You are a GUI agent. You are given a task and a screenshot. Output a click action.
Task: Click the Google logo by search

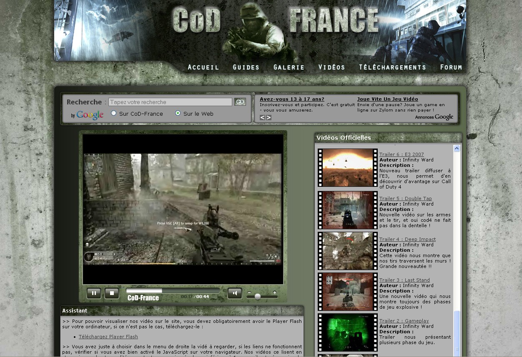click(90, 115)
